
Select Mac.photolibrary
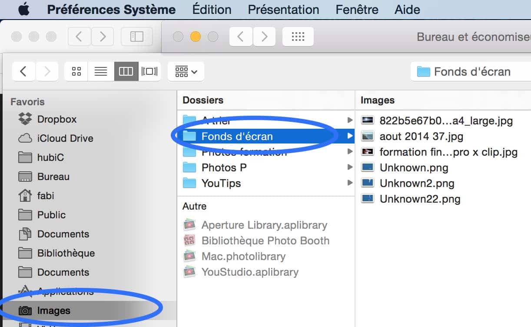pyautogui.click(x=243, y=256)
